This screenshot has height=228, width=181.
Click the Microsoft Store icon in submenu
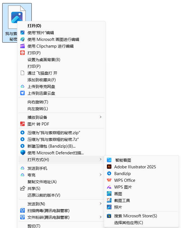click(x=109, y=216)
